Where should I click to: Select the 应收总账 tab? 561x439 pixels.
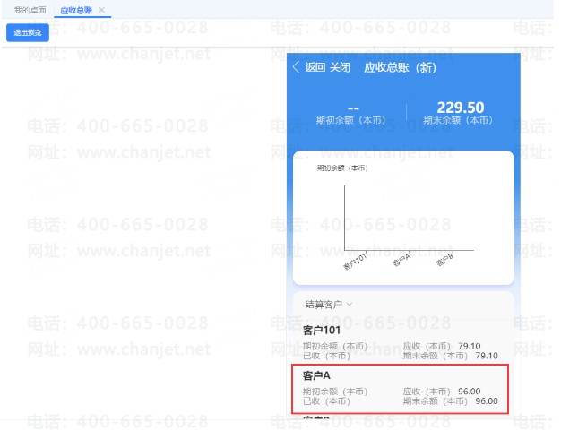(76, 10)
